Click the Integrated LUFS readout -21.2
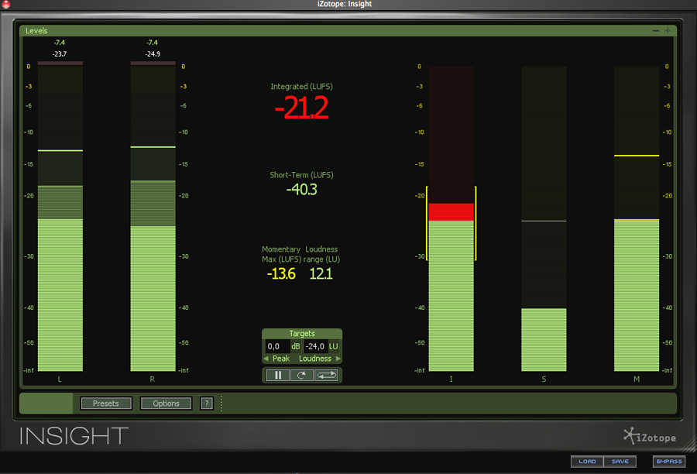Viewport: 697px width, 474px height. (301, 109)
